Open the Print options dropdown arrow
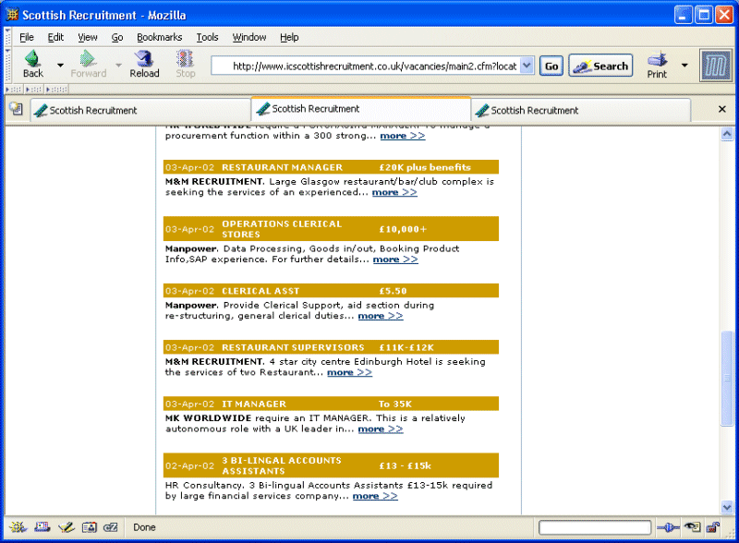Screen dimensions: 739x543 pyautogui.click(x=684, y=65)
